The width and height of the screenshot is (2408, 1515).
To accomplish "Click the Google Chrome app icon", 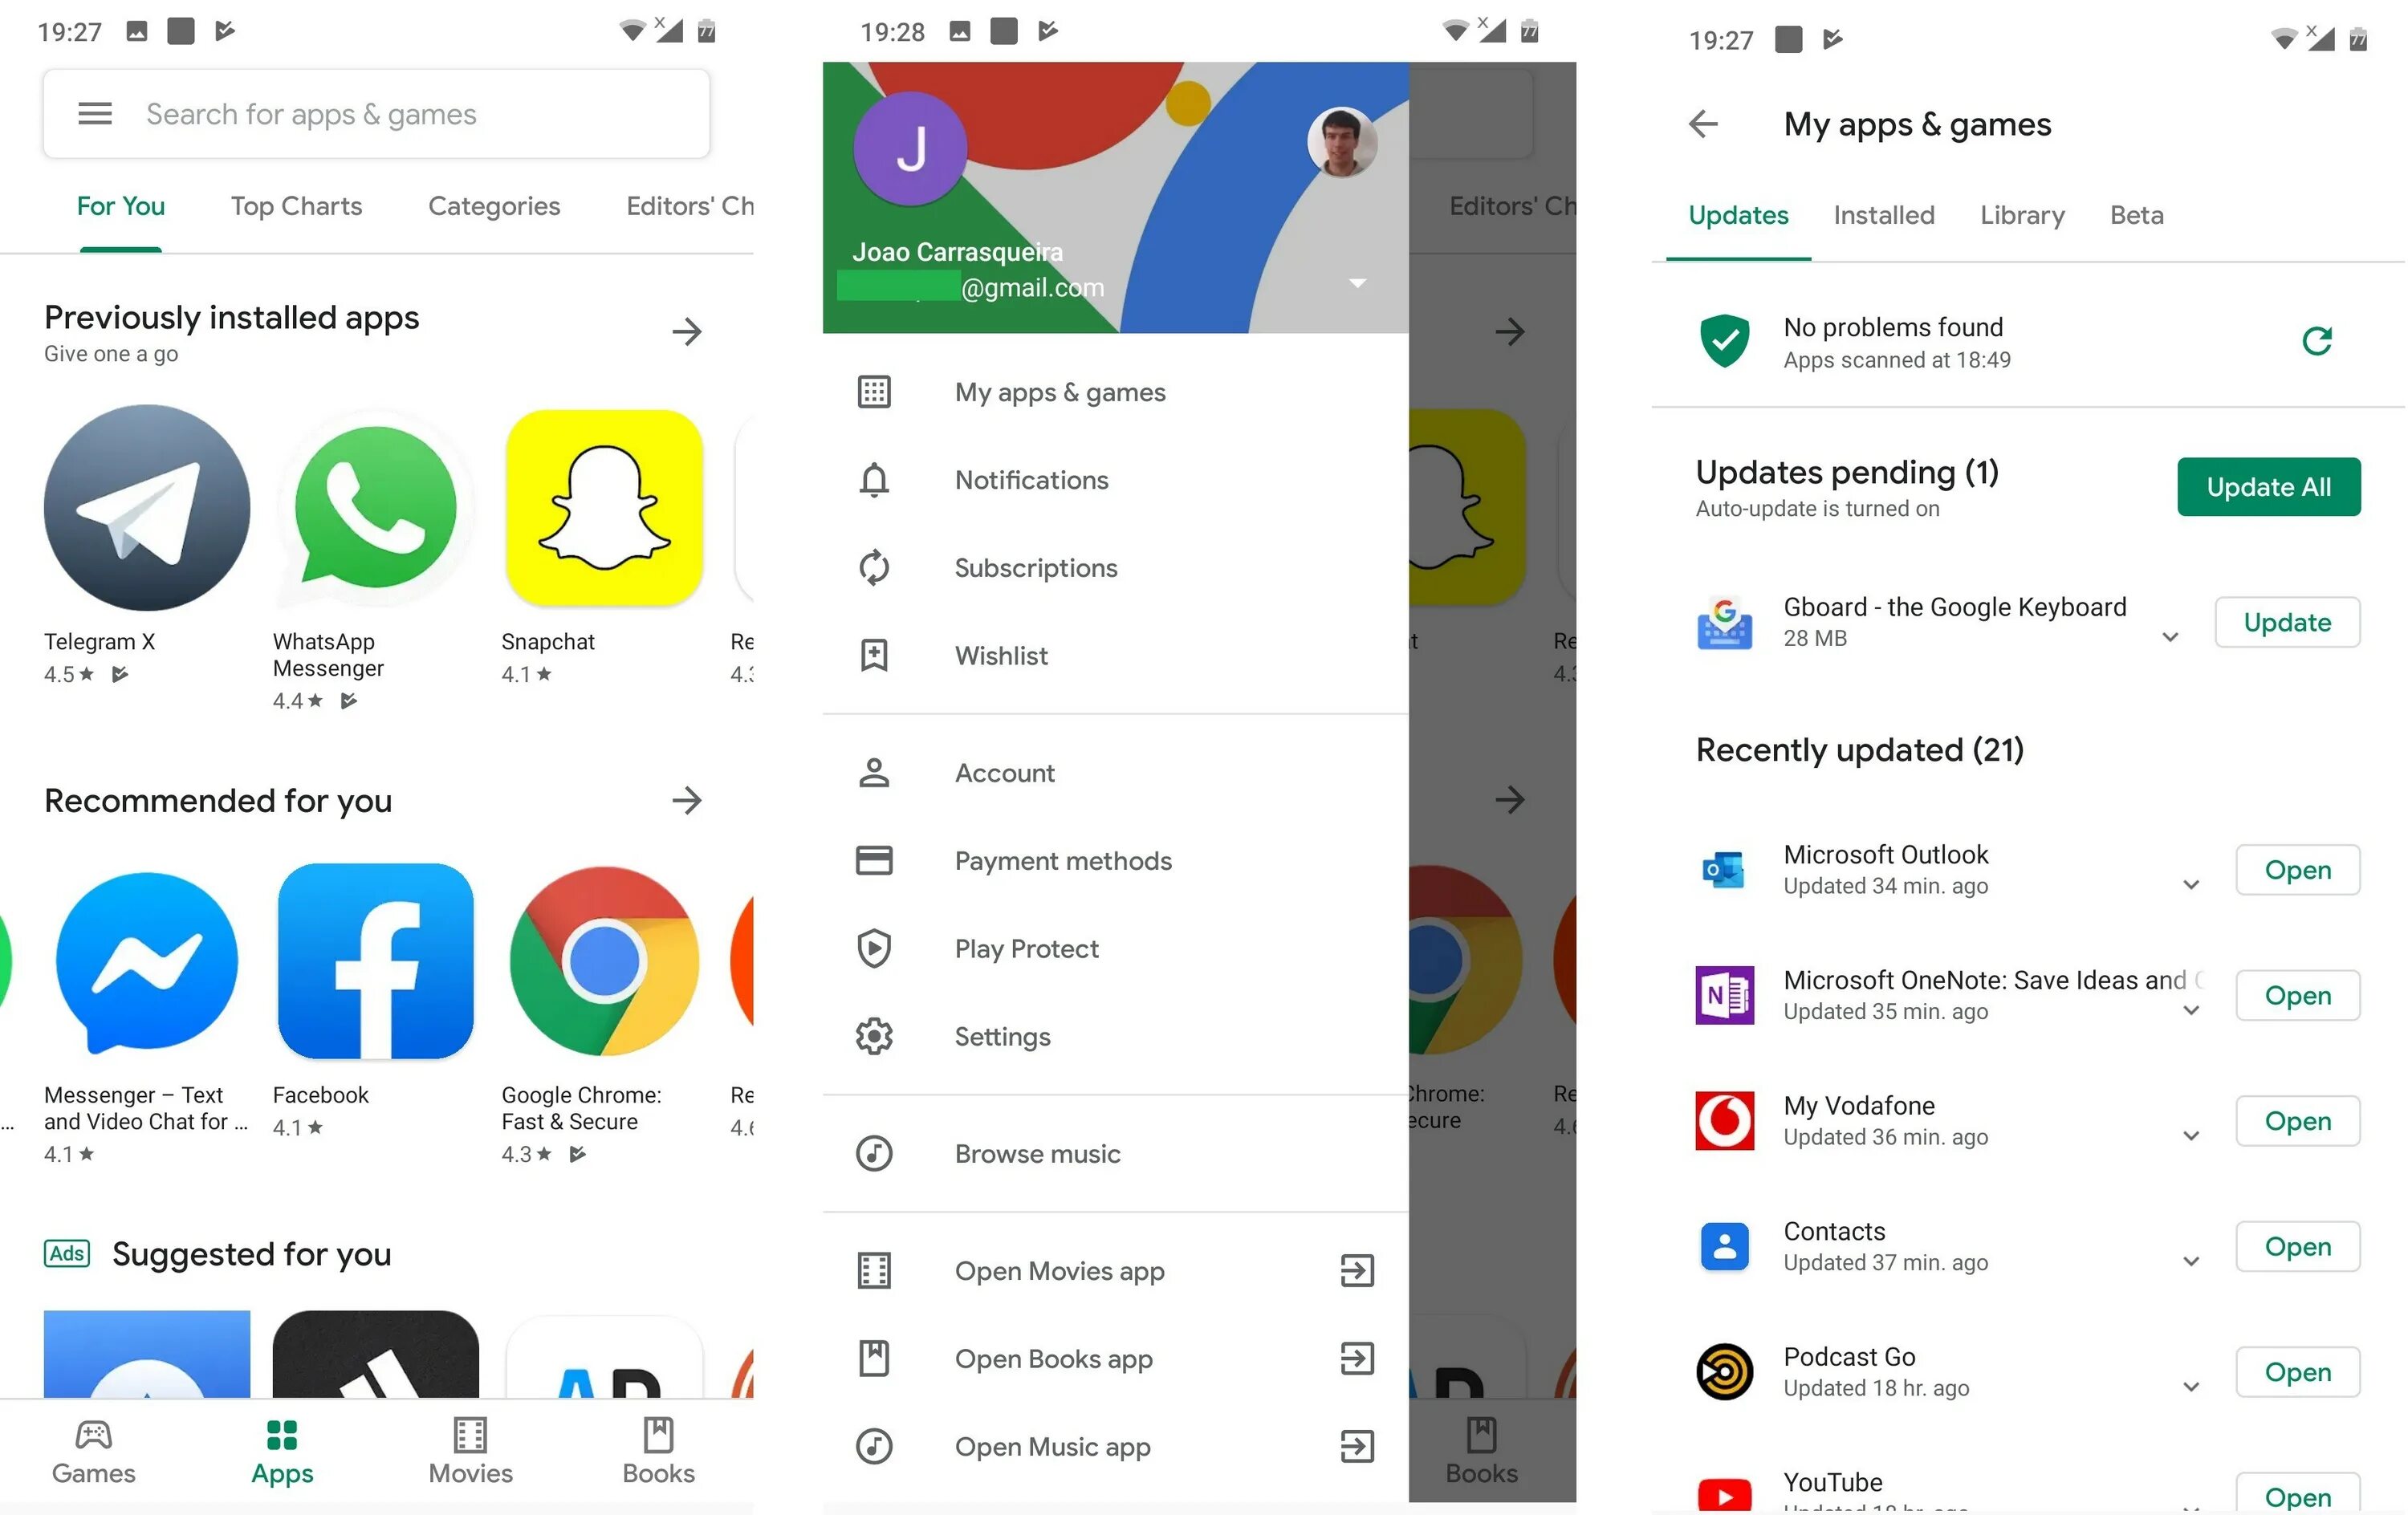I will (604, 967).
